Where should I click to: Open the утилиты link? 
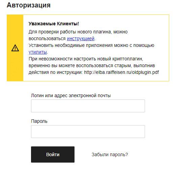point(38,52)
